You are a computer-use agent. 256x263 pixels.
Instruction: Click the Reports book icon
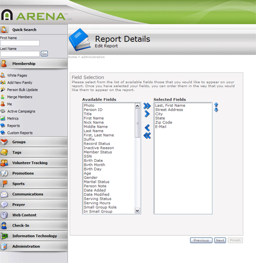coord(3,126)
